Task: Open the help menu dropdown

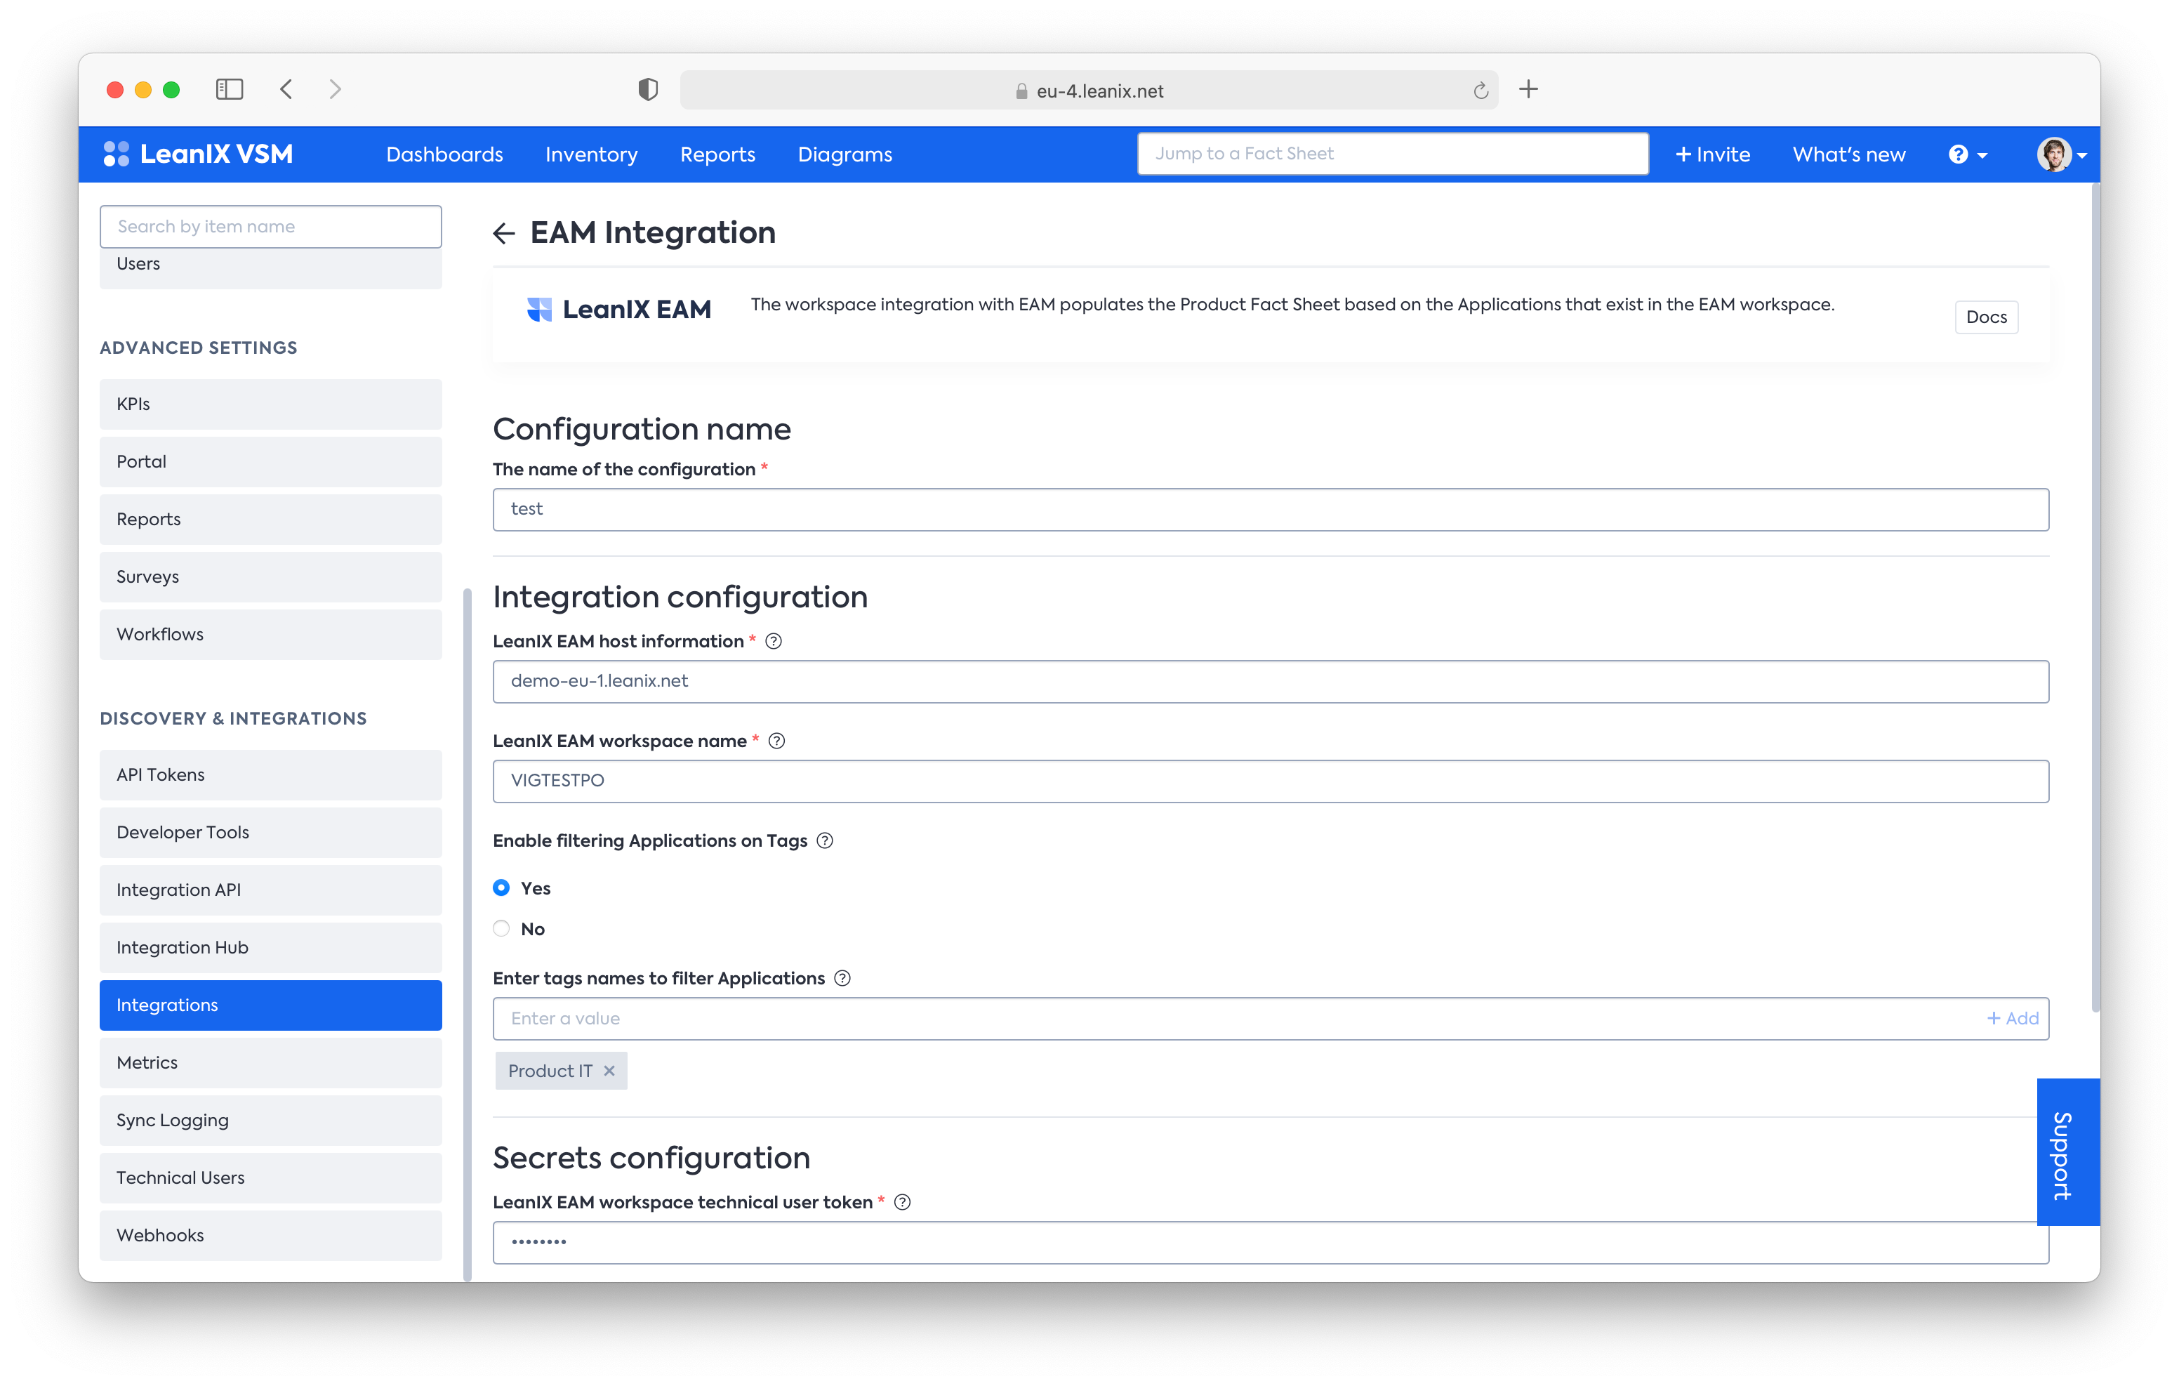Action: [1968, 154]
